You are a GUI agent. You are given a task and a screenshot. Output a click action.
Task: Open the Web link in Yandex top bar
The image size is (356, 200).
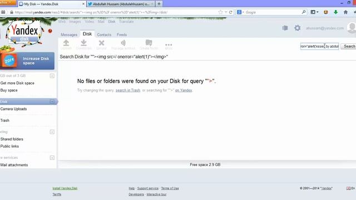click(x=62, y=22)
